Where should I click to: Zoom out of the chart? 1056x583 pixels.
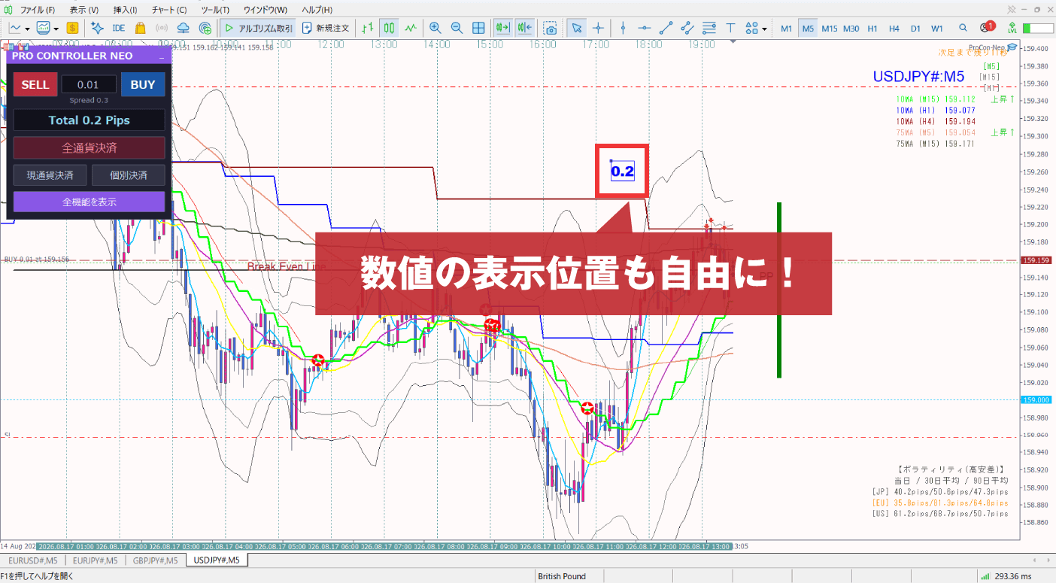tap(457, 28)
